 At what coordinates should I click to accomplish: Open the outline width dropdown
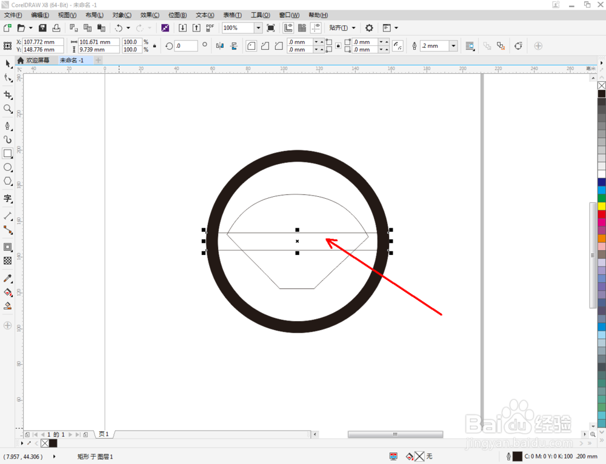point(454,46)
